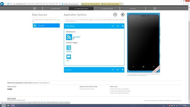Click the BlogRSS feed icon under DataSource

(69, 37)
